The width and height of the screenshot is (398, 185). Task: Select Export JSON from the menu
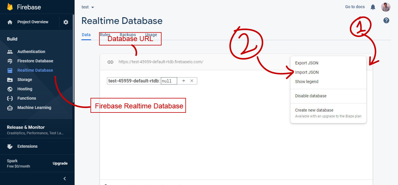coord(306,63)
